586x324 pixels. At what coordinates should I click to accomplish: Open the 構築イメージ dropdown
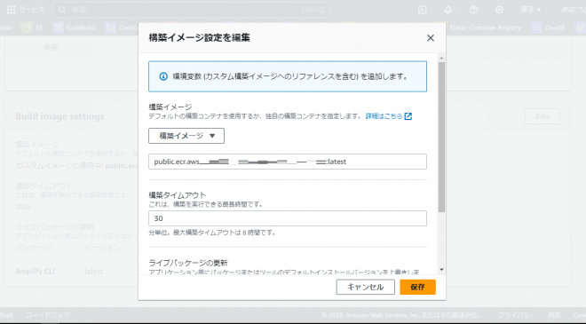pos(186,136)
